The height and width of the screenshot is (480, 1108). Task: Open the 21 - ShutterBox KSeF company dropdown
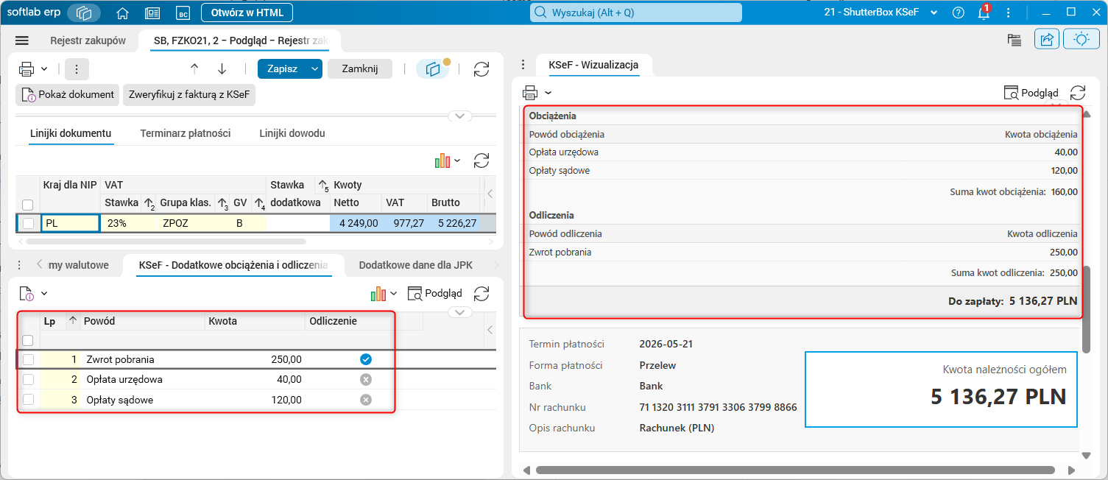881,13
